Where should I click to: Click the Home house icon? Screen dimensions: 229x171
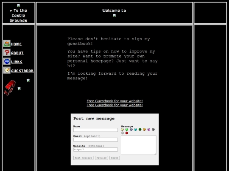coord(7,43)
